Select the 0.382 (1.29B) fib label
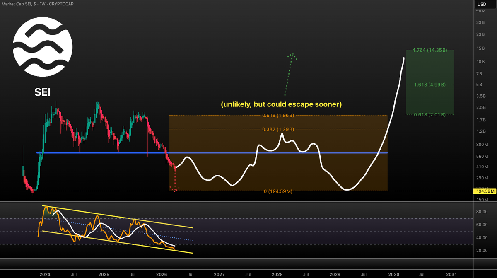 coord(278,129)
